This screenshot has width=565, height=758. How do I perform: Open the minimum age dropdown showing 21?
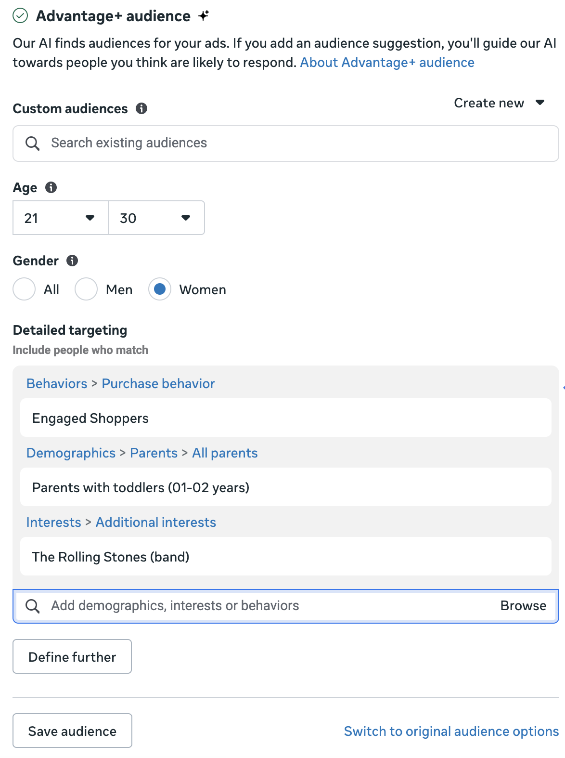(61, 218)
